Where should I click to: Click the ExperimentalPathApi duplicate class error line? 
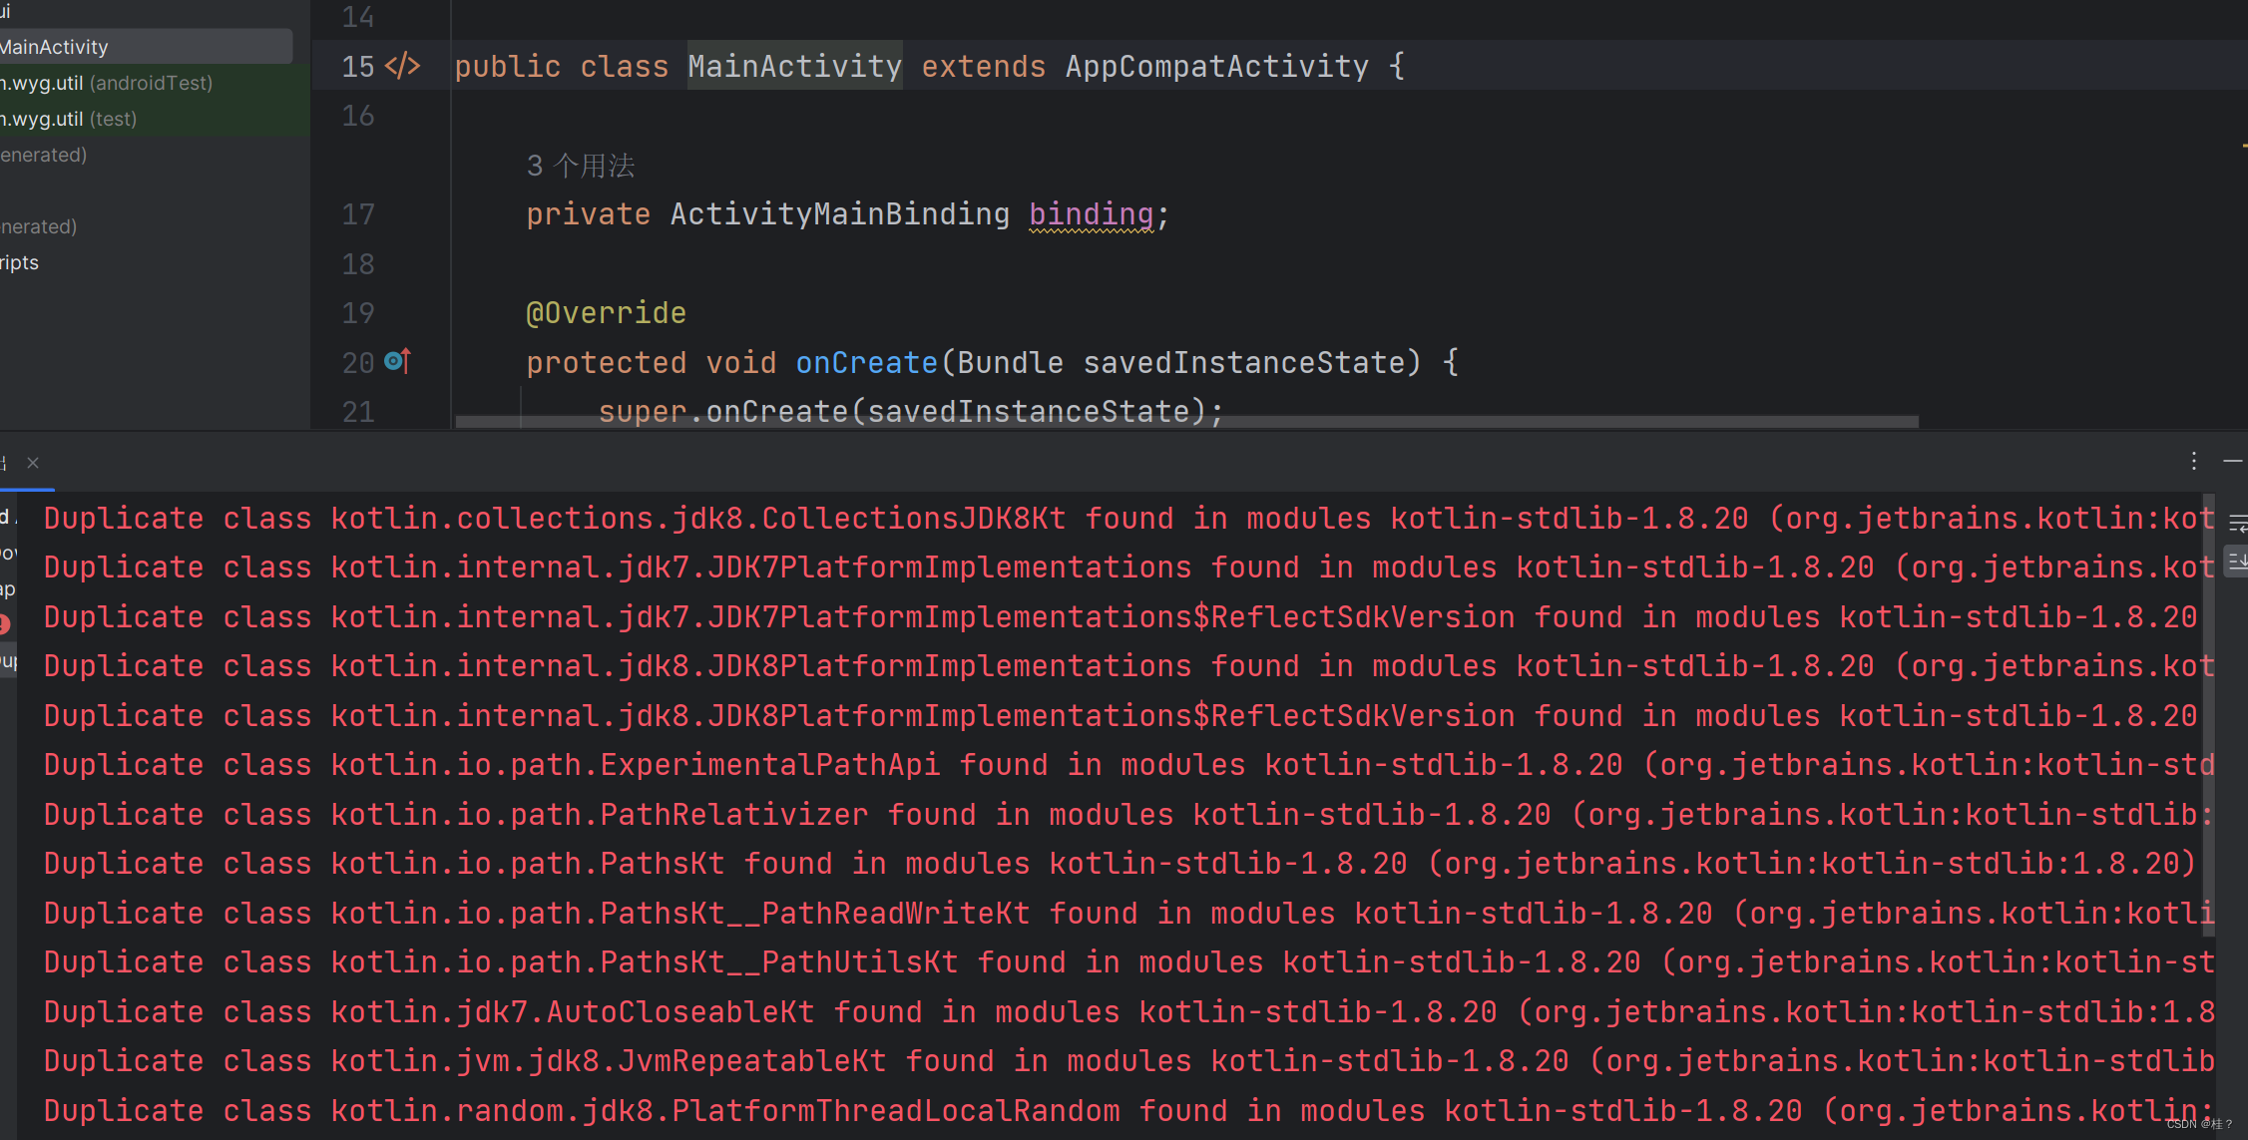tap(1129, 765)
